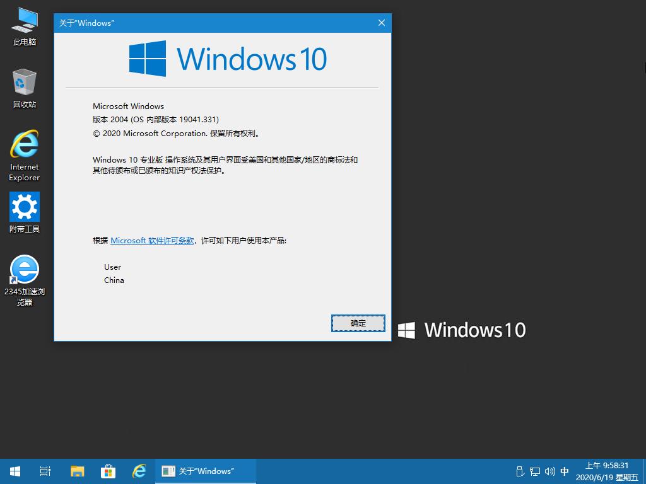Screen dimensions: 646x484
Task: Launch File Explorer from the taskbar
Action: [x=77, y=471]
